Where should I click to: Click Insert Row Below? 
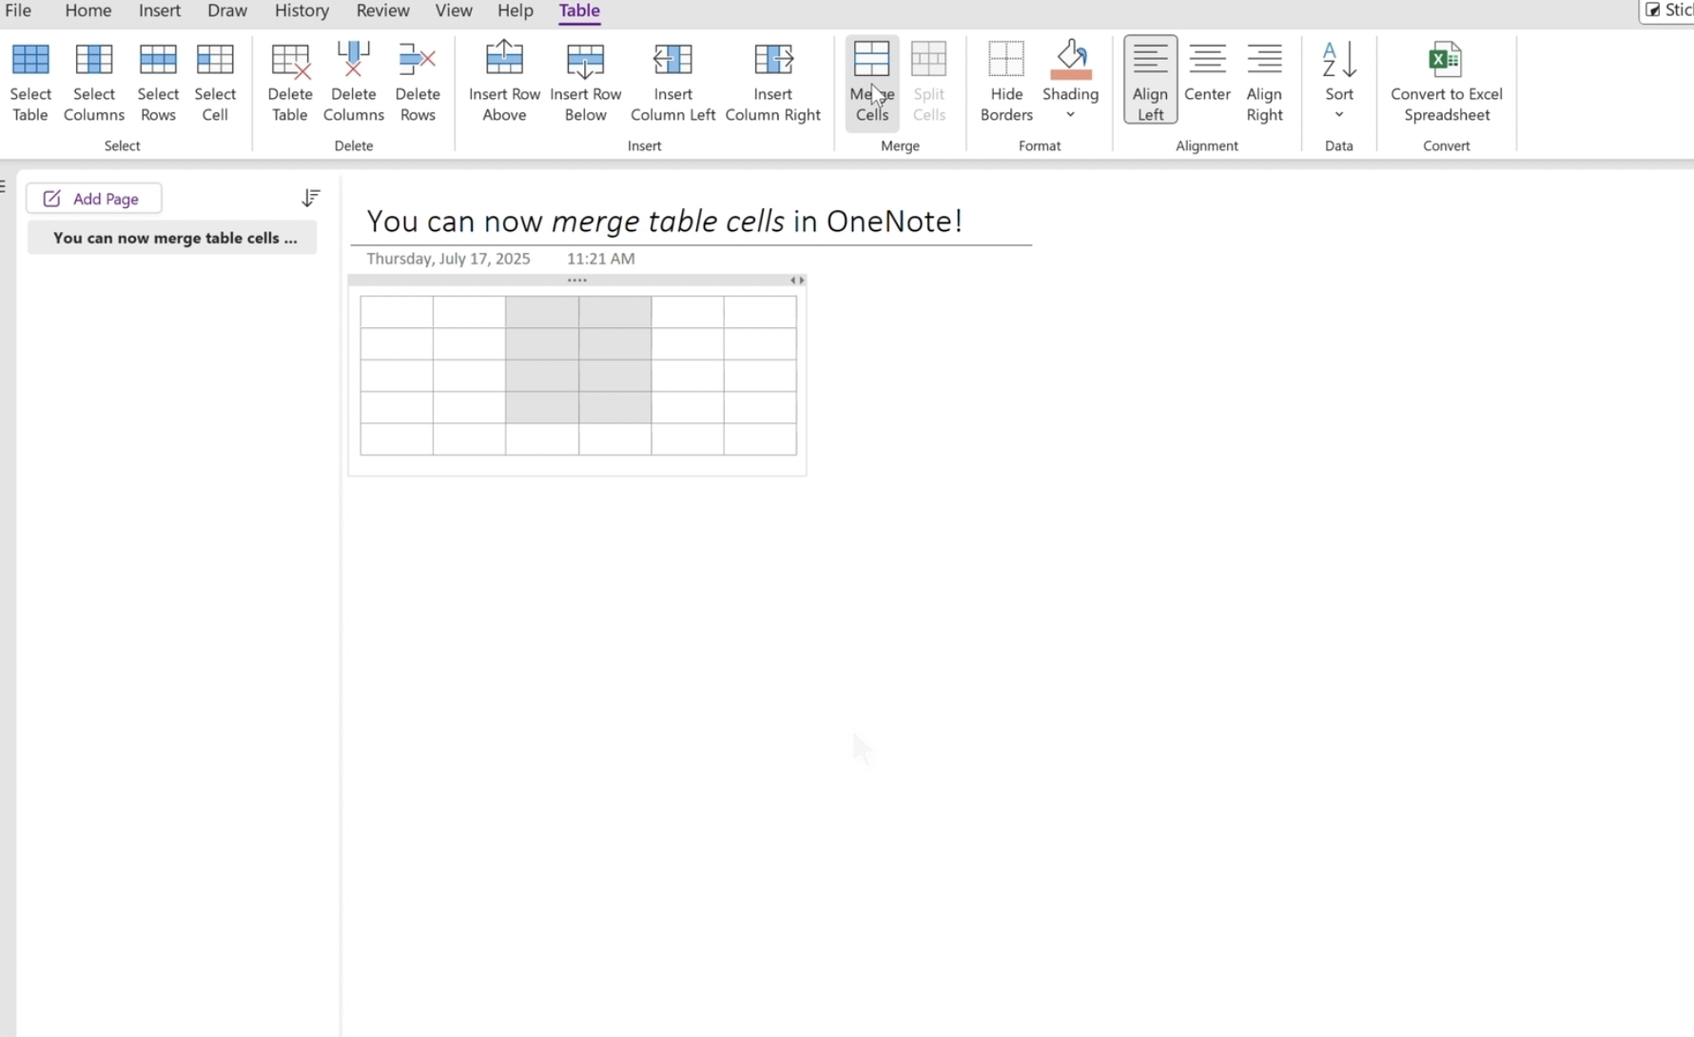586,82
